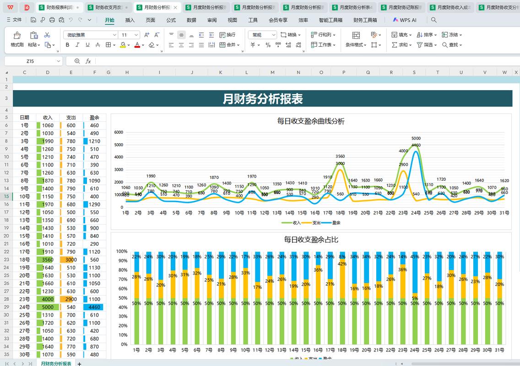Screen dimensions: 520x366
Task: Click the Justify alignment icon
Action: tap(201, 45)
